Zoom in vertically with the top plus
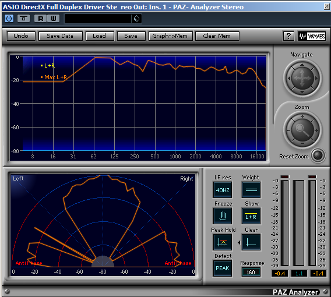This screenshot has width=331, height=297. (302, 116)
